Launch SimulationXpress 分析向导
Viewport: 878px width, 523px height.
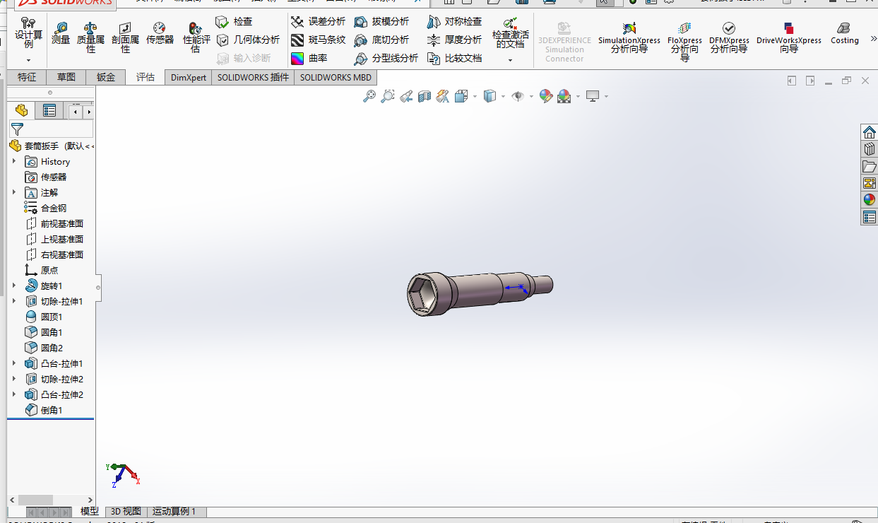tap(629, 38)
